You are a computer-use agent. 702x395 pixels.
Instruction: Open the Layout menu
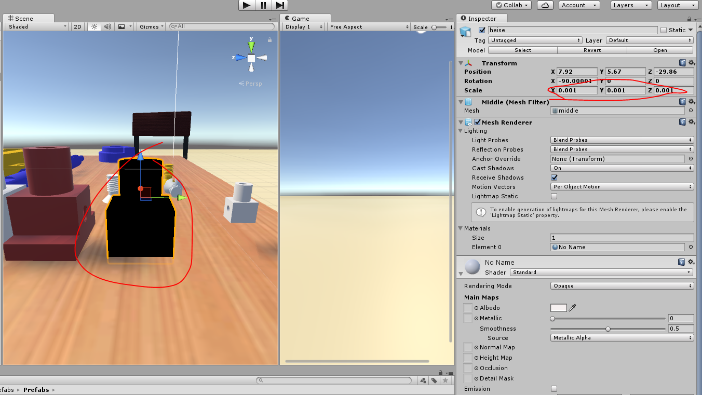(678, 5)
